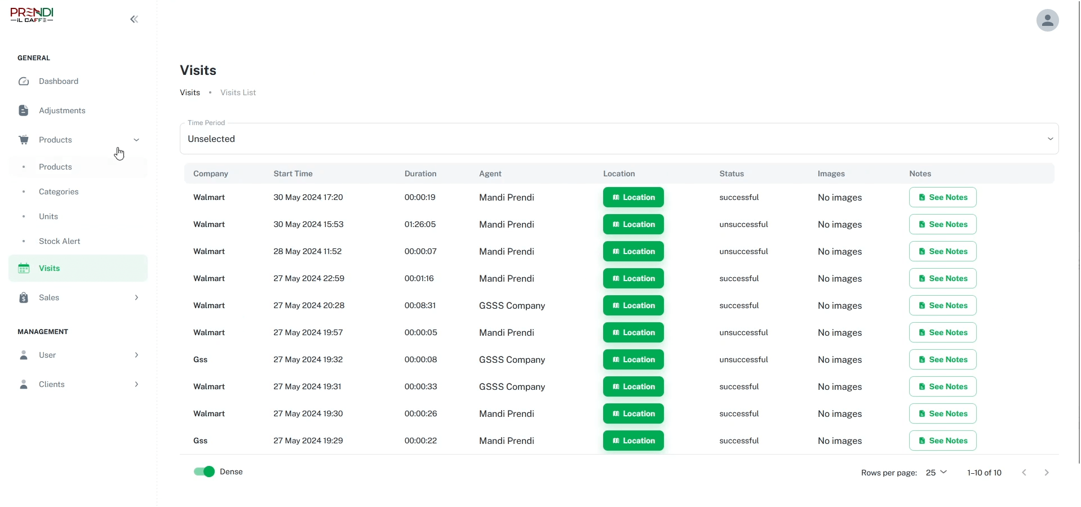Viewport: 1081px width, 507px height.
Task: Click the 1–10 of 10 pagination text
Action: (x=984, y=473)
